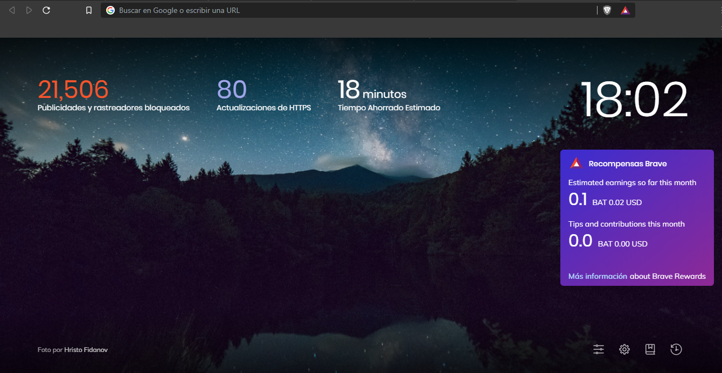722x373 pixels.
Task: Follow the 'Más información' link
Action: [598, 276]
